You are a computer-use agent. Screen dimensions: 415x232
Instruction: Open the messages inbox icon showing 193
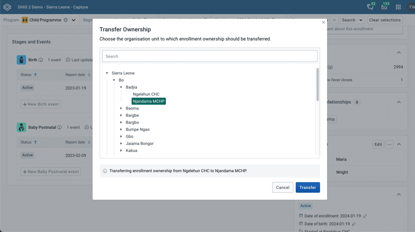[384, 7]
